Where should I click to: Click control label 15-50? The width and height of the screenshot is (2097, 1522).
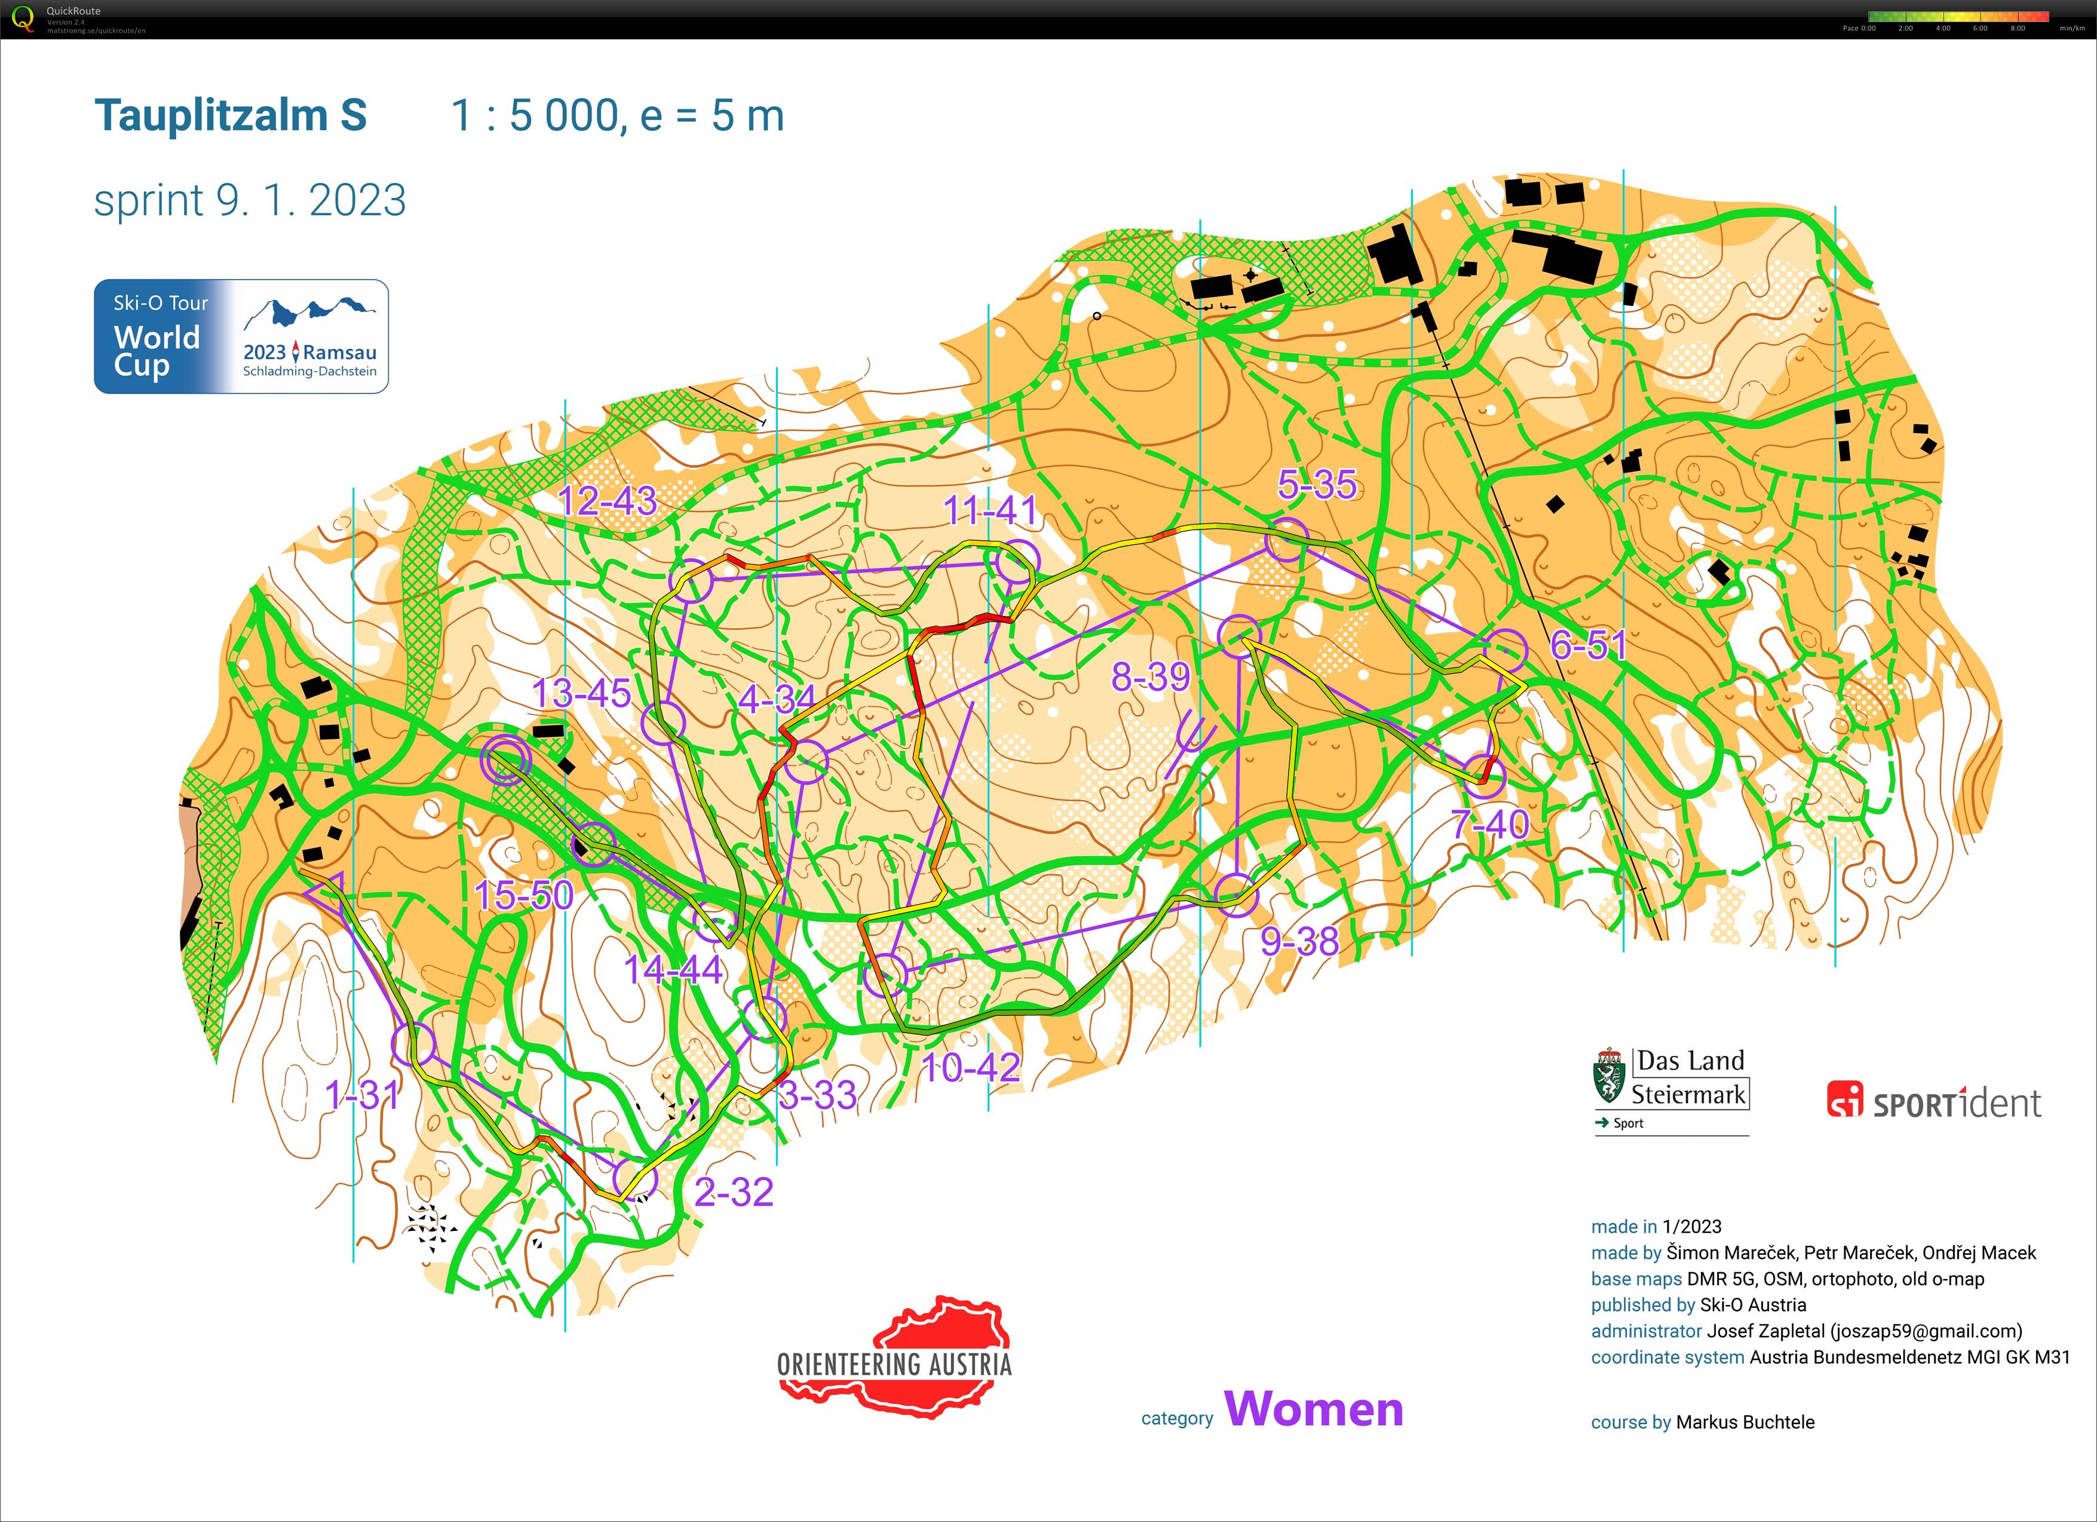[x=525, y=895]
